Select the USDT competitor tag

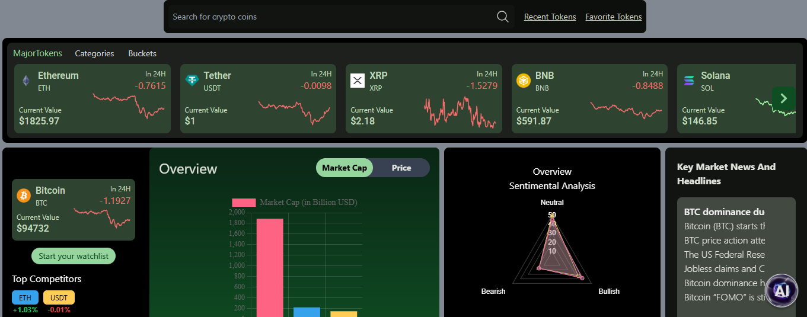click(x=59, y=297)
